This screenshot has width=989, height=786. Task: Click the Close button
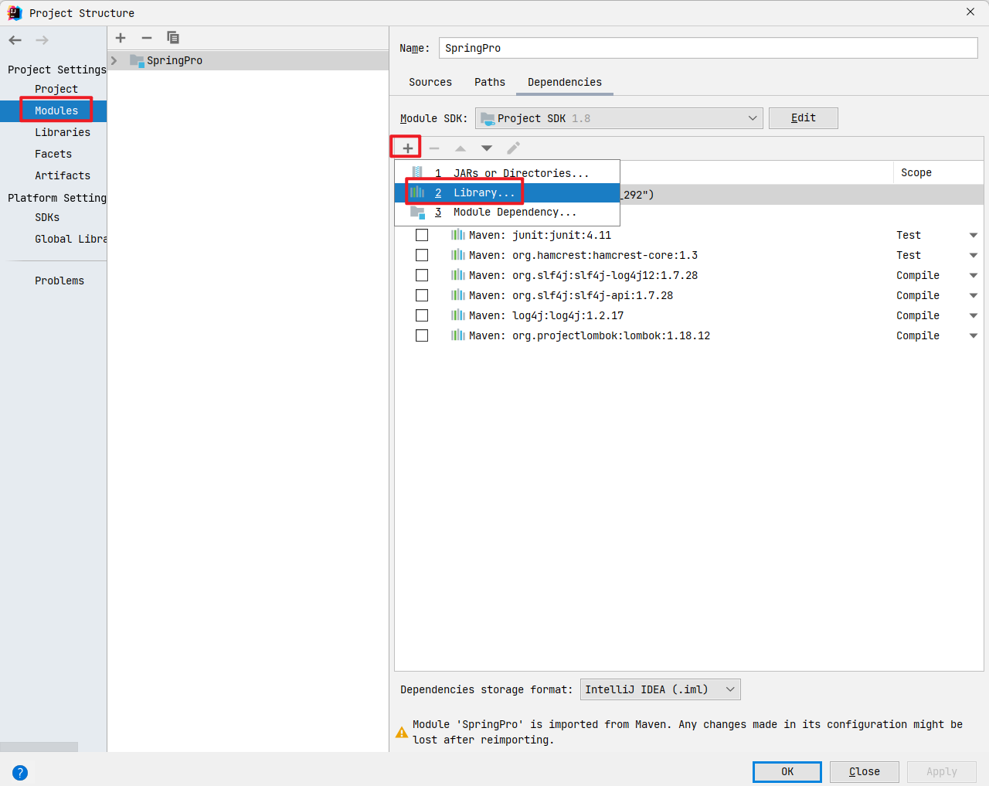pyautogui.click(x=865, y=771)
